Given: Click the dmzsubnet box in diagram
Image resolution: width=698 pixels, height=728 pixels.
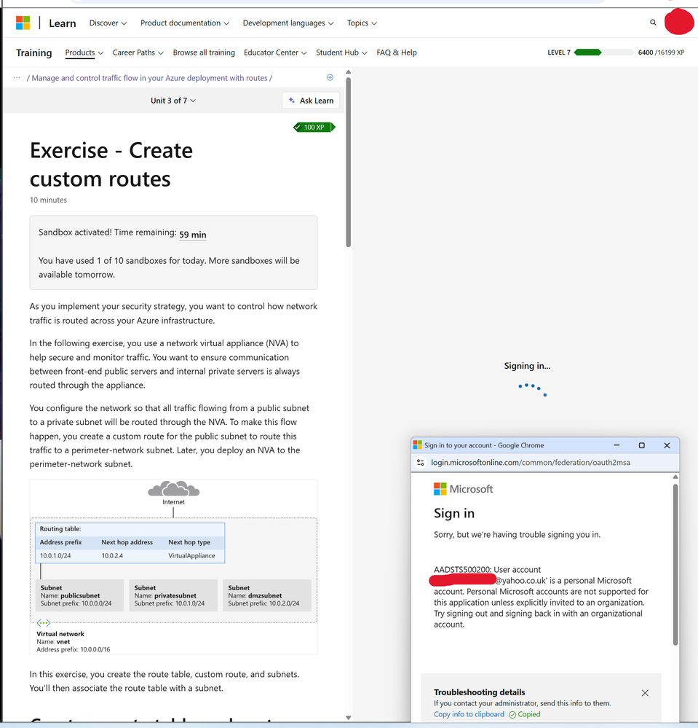Looking at the screenshot, I should point(266,595).
